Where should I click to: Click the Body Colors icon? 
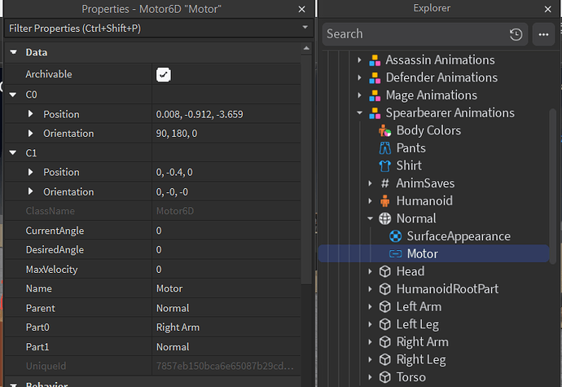tap(386, 130)
